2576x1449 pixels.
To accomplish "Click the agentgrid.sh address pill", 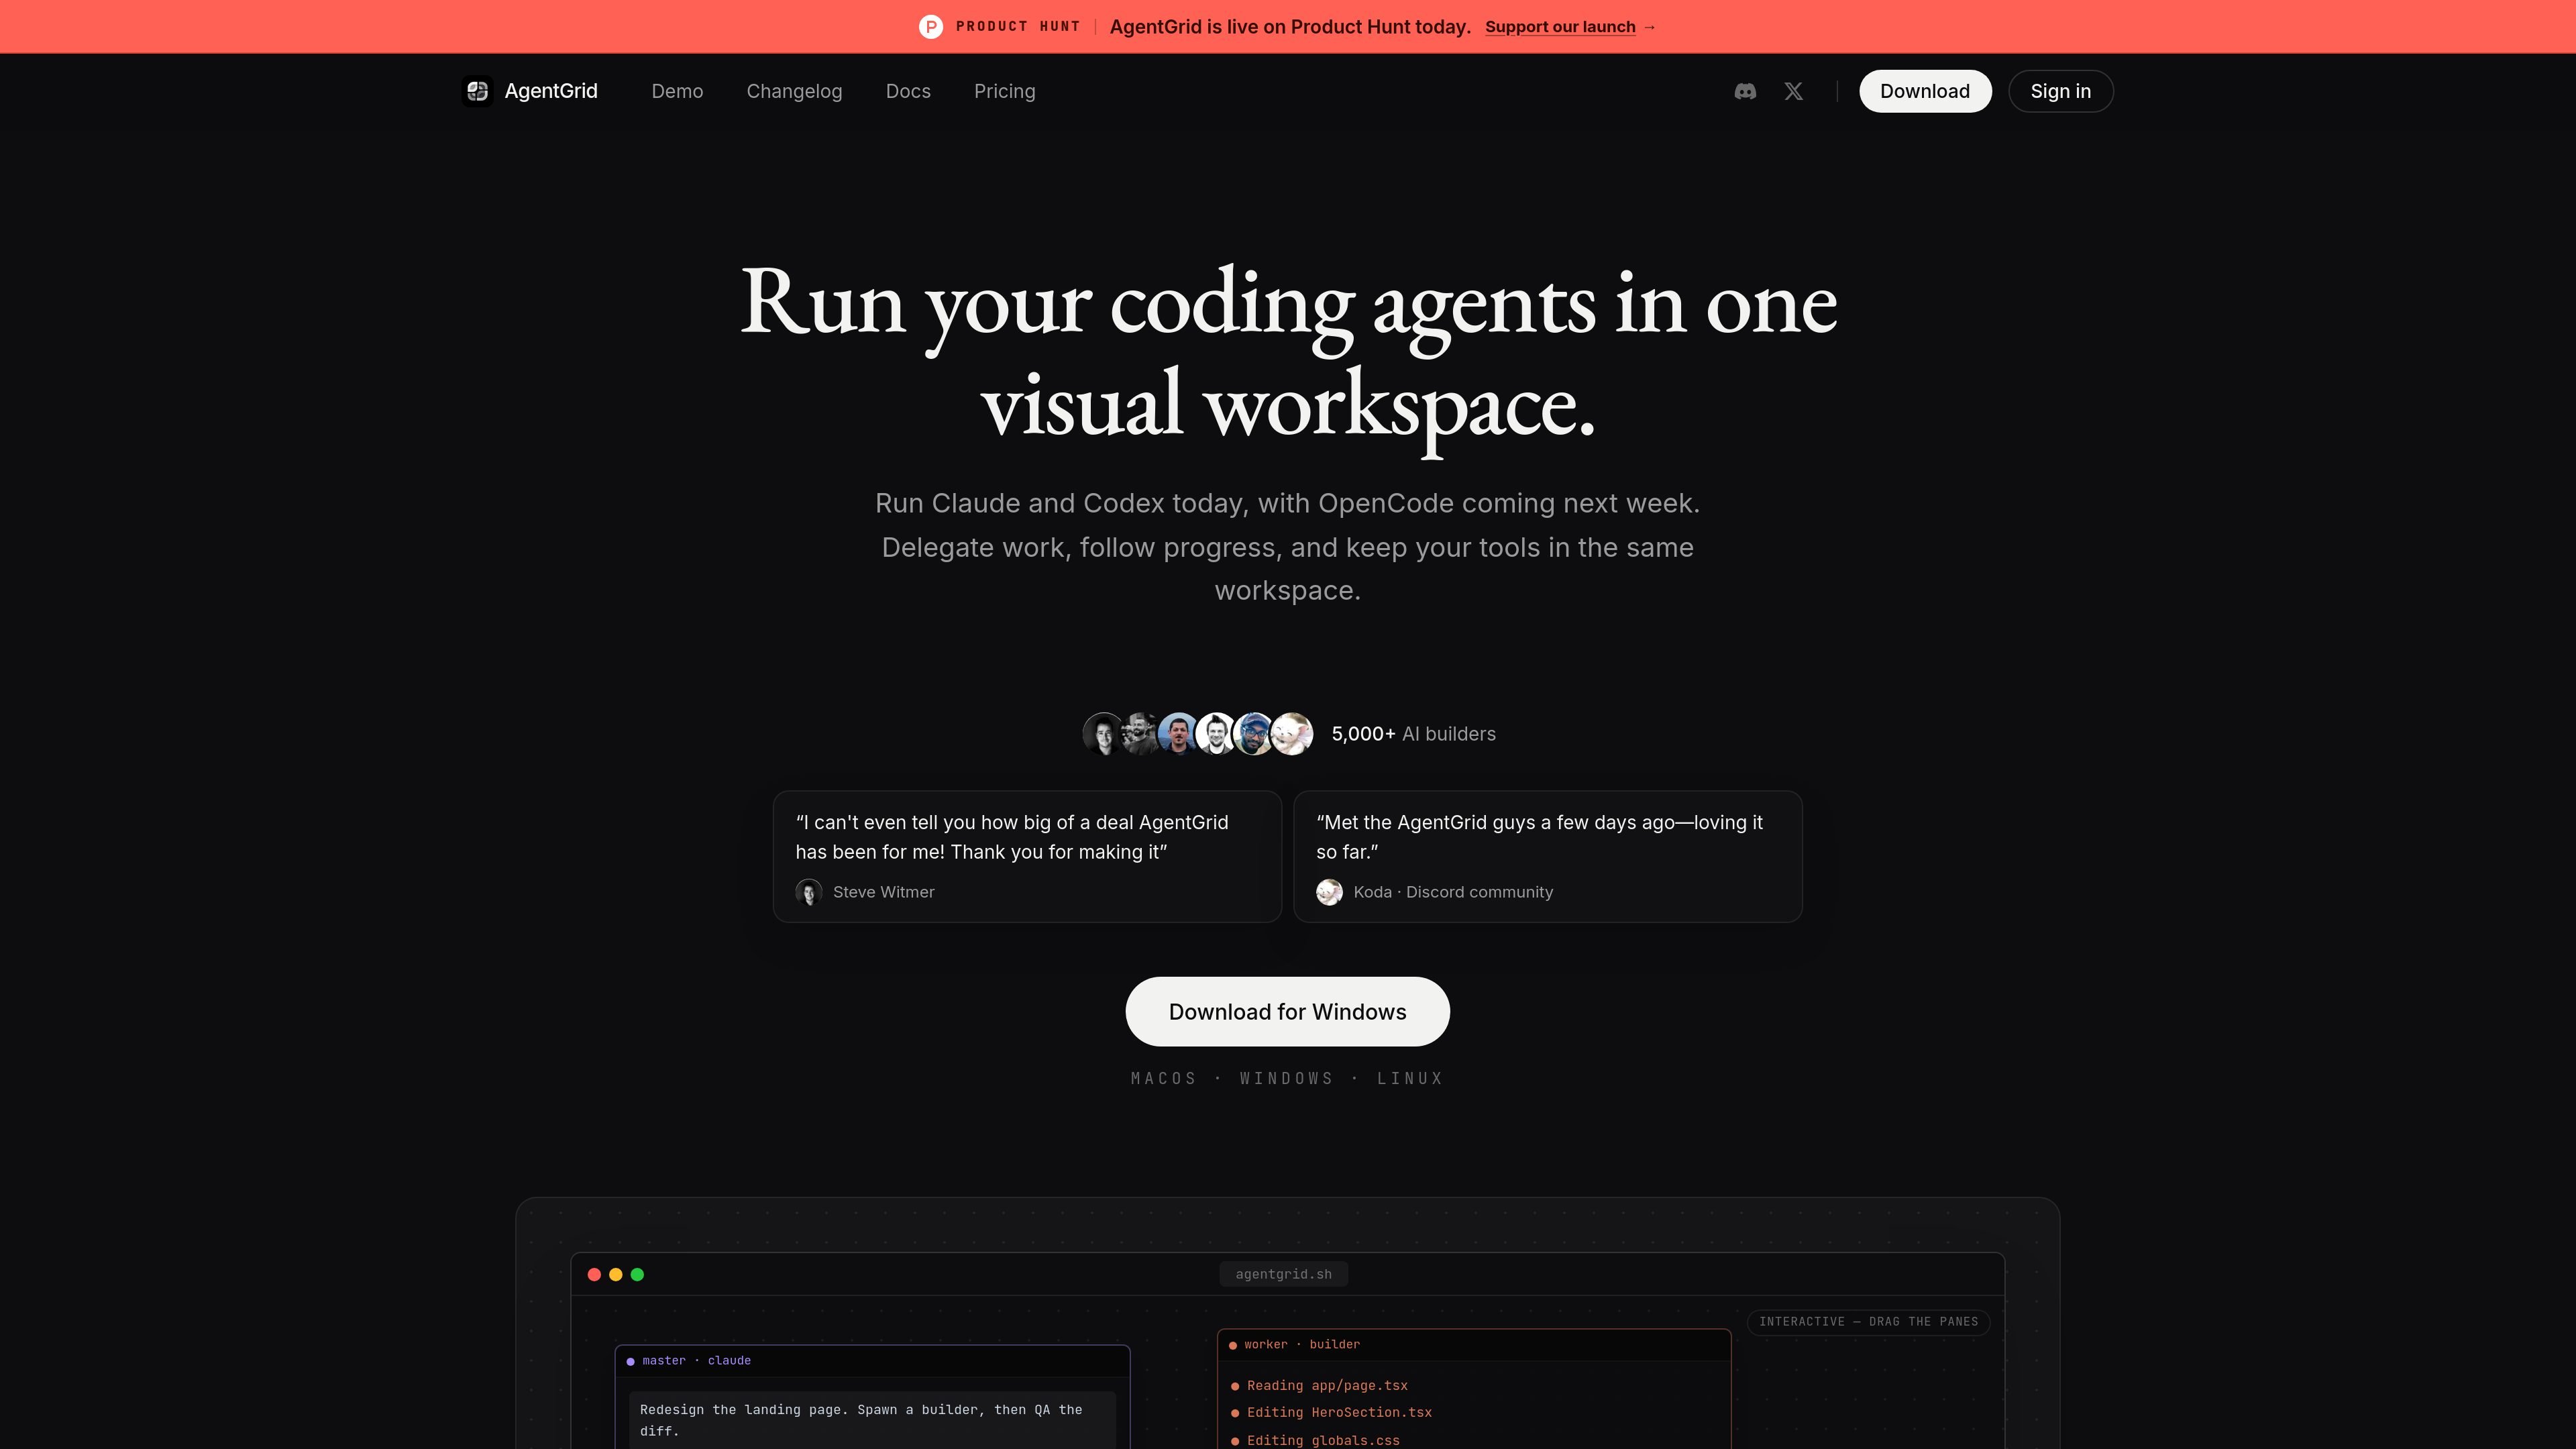I will click(1283, 1274).
